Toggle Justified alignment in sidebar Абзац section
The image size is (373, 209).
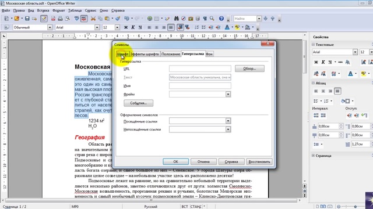337,91
